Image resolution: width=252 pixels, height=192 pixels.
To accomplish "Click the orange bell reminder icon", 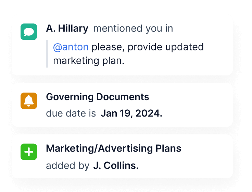I will pos(29,100).
